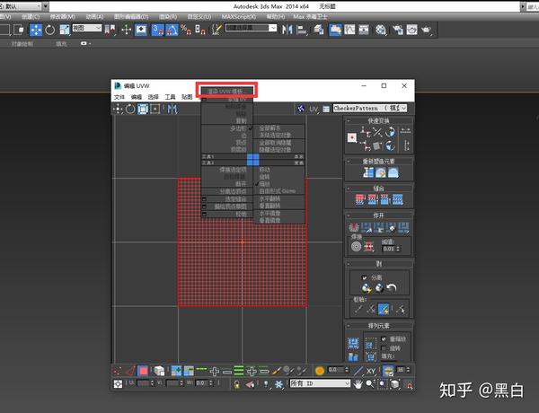Image resolution: width=539 pixels, height=413 pixels.
Task: Select Freeform mode in Edit UVW toolbar
Action: click(x=155, y=109)
